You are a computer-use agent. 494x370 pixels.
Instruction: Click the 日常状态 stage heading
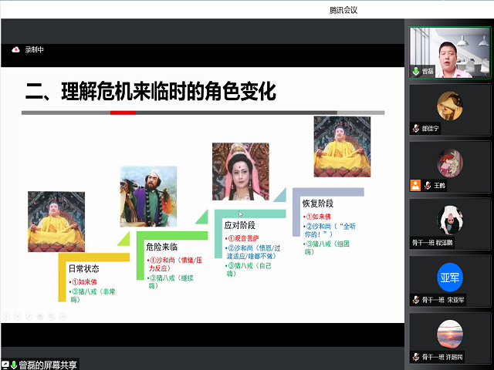[x=84, y=268]
